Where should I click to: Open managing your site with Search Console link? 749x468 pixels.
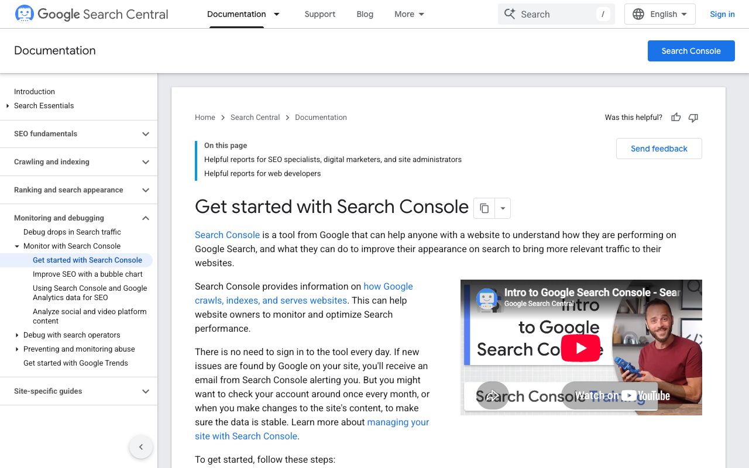pos(312,429)
